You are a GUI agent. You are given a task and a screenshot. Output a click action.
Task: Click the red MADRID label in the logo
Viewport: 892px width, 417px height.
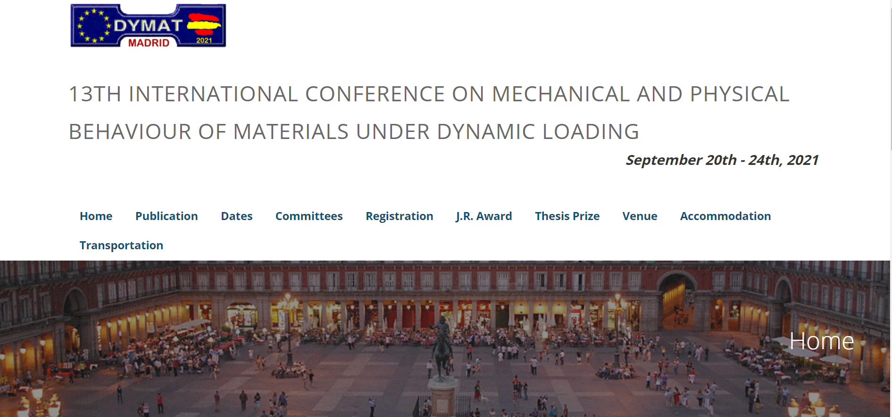[x=149, y=43]
